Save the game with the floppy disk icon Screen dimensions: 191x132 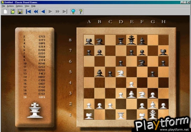point(20,11)
